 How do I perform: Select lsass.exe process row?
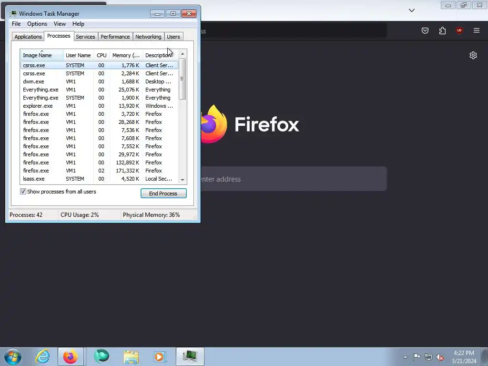99,179
